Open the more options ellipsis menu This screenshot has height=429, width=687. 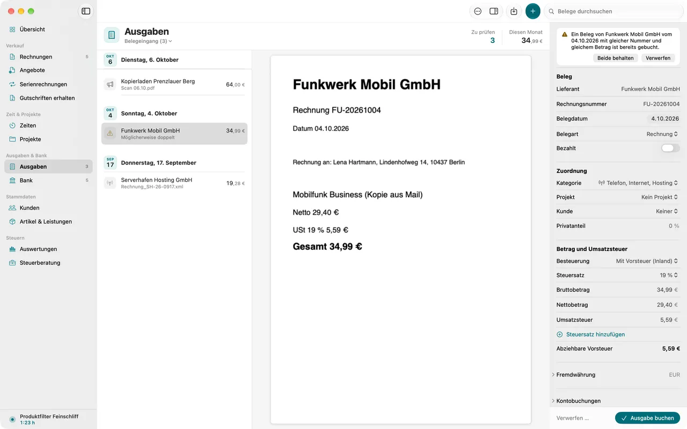click(478, 11)
